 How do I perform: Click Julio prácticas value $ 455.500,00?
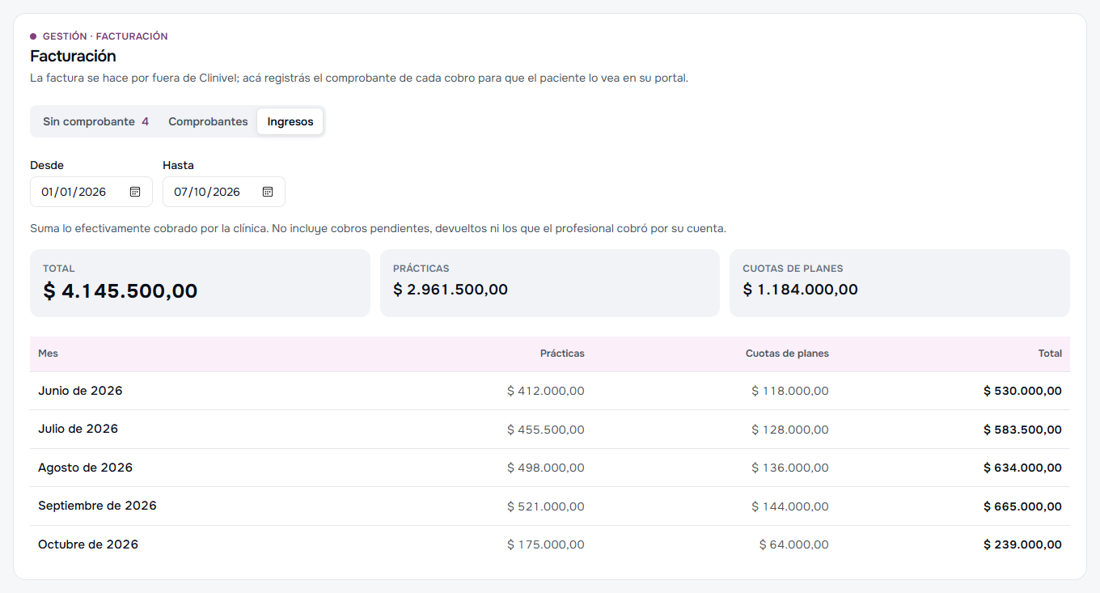[x=546, y=430]
